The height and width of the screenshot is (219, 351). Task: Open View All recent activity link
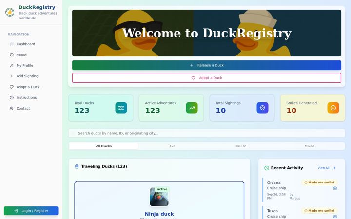pyautogui.click(x=327, y=168)
